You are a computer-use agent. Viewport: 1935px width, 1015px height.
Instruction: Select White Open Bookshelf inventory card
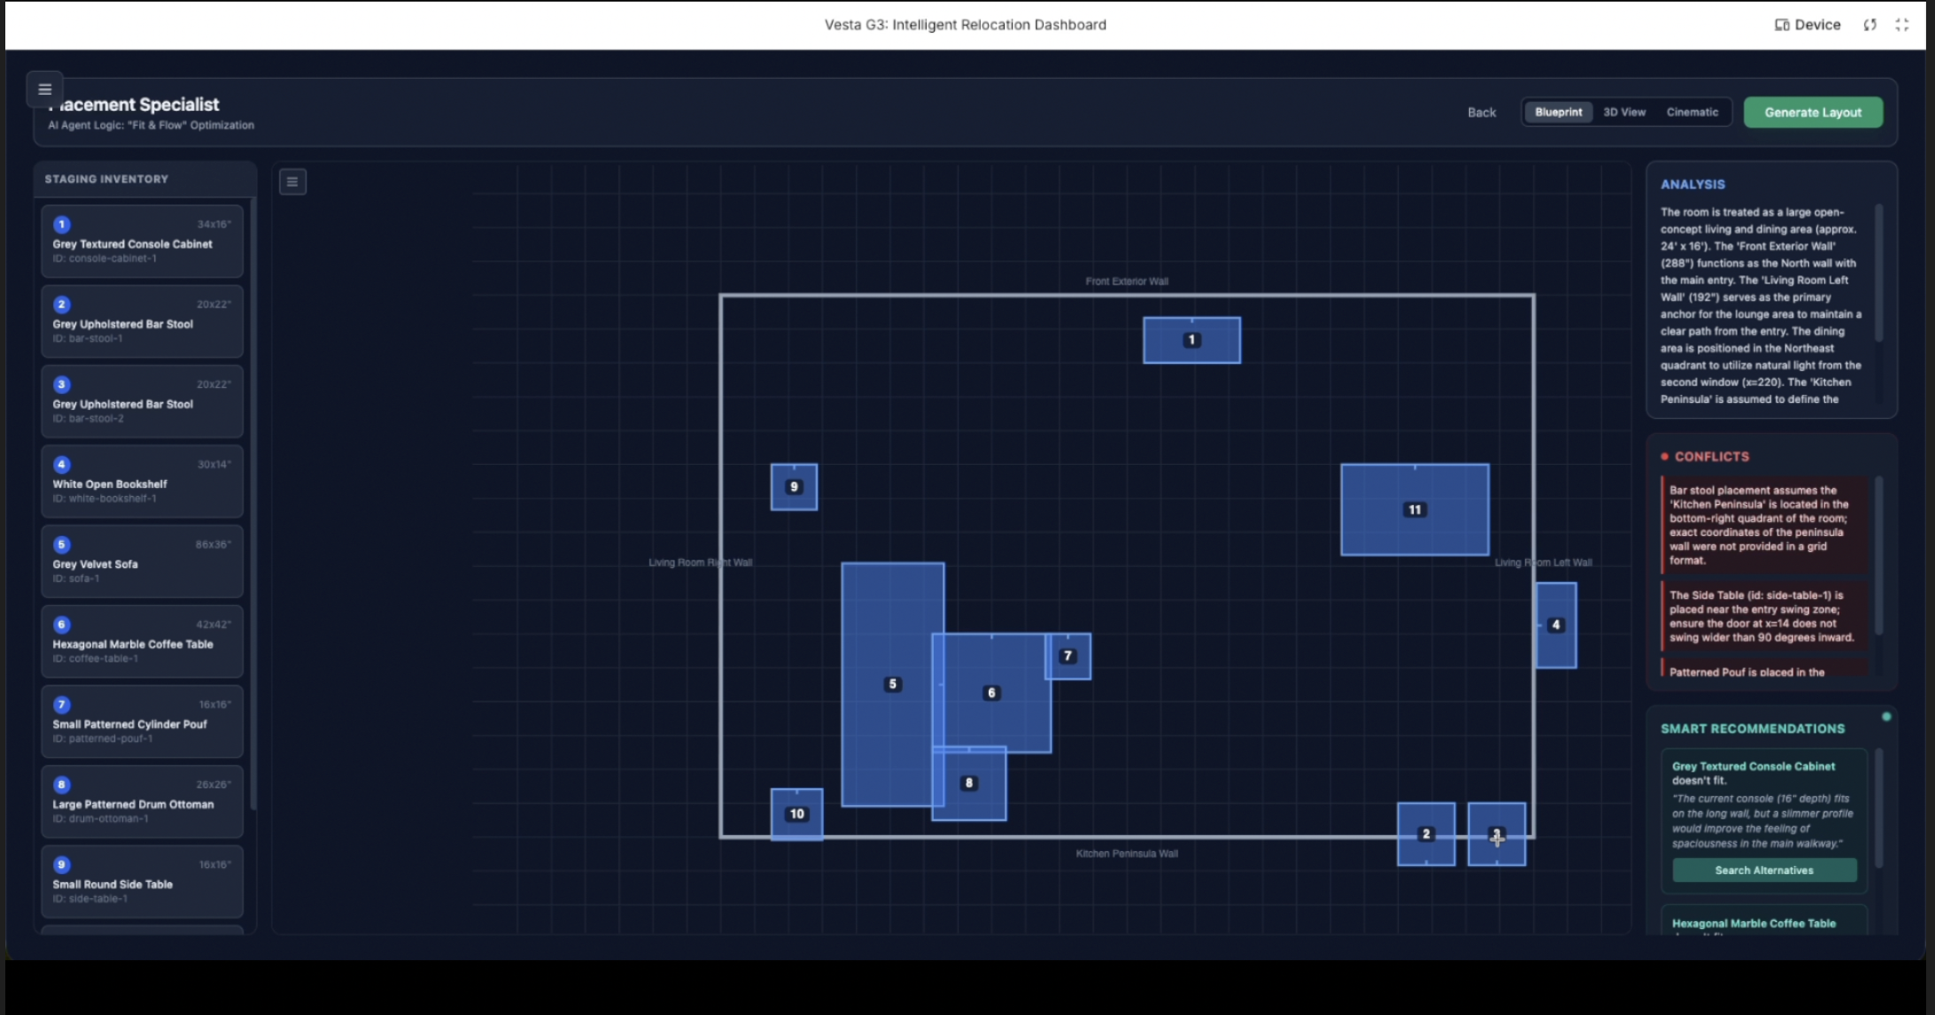click(142, 482)
